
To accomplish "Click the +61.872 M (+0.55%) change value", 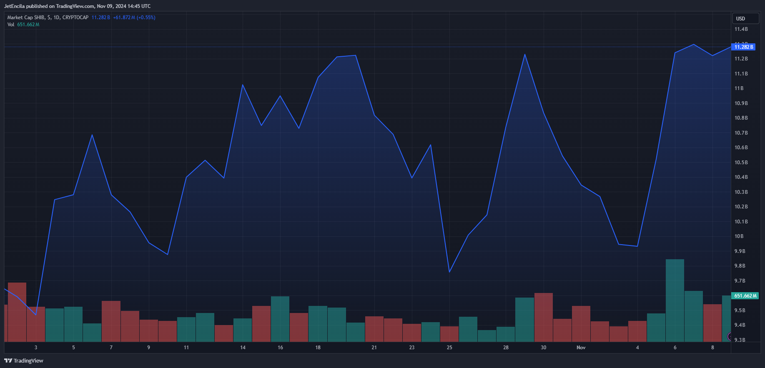I will (x=134, y=18).
